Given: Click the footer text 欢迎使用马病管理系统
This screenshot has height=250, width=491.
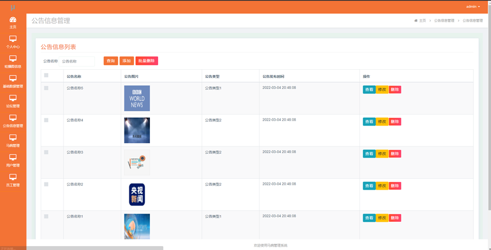Looking at the screenshot, I should click(270, 246).
